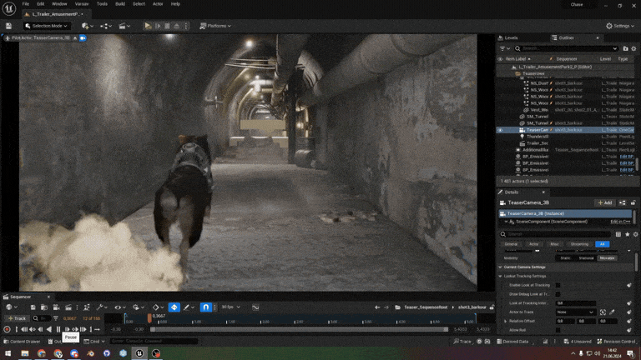Pause sequencer playback
This screenshot has height=360, width=641.
pos(58,329)
